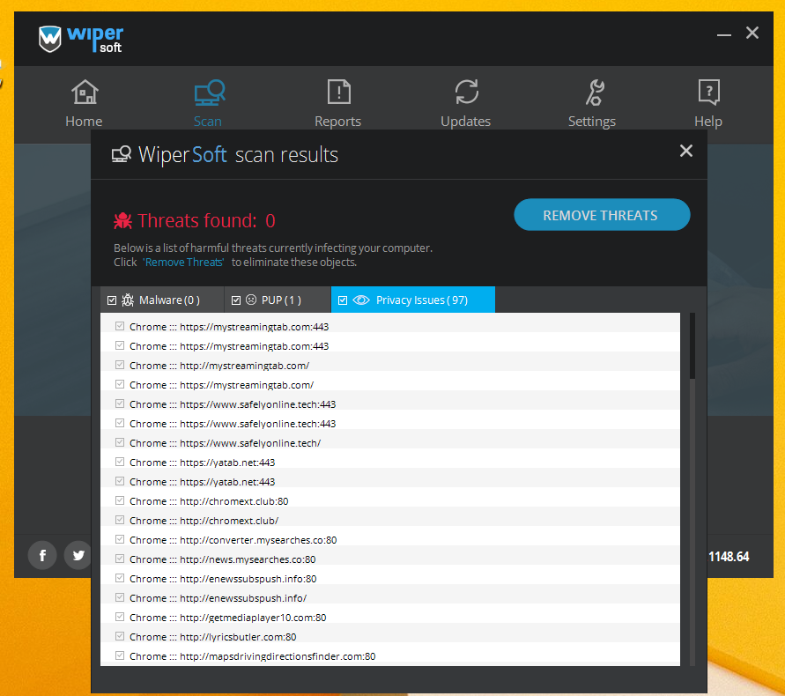Close the scan results dialog
This screenshot has height=696, width=785.
point(685,151)
